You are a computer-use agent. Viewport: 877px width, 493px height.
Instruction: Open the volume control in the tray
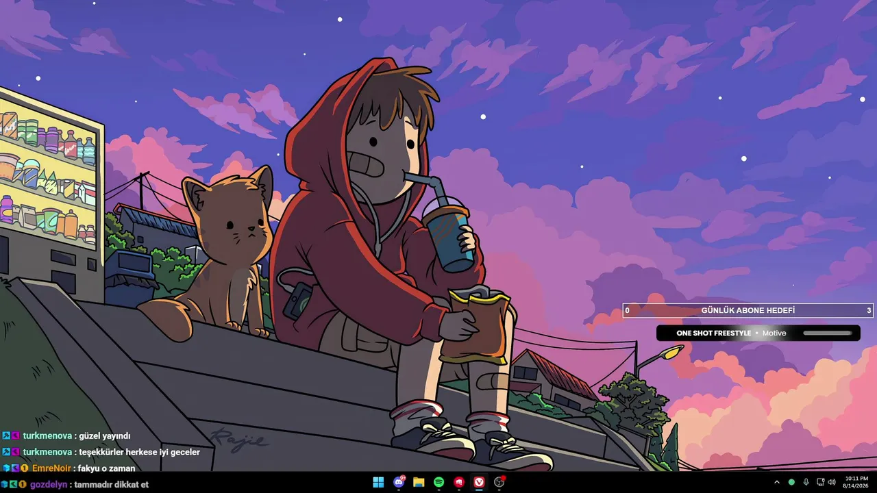coord(832,482)
